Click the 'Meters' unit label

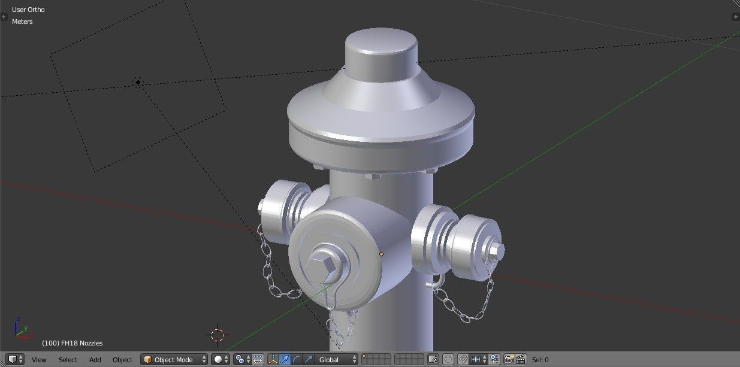point(22,22)
